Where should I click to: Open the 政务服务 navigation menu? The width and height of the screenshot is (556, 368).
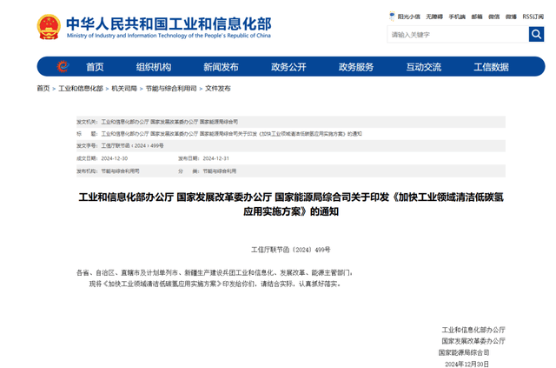tap(356, 67)
